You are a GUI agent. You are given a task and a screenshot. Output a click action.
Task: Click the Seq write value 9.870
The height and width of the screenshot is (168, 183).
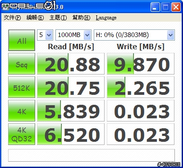(141, 64)
